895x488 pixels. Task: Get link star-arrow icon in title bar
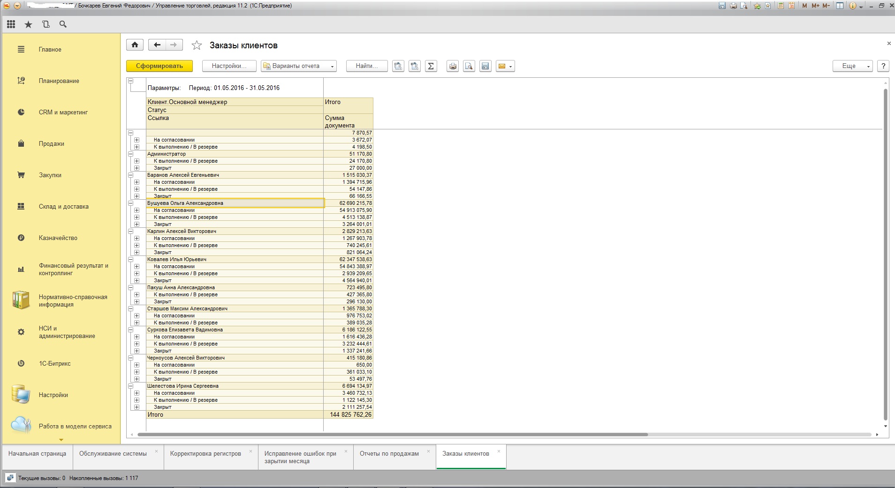click(757, 6)
